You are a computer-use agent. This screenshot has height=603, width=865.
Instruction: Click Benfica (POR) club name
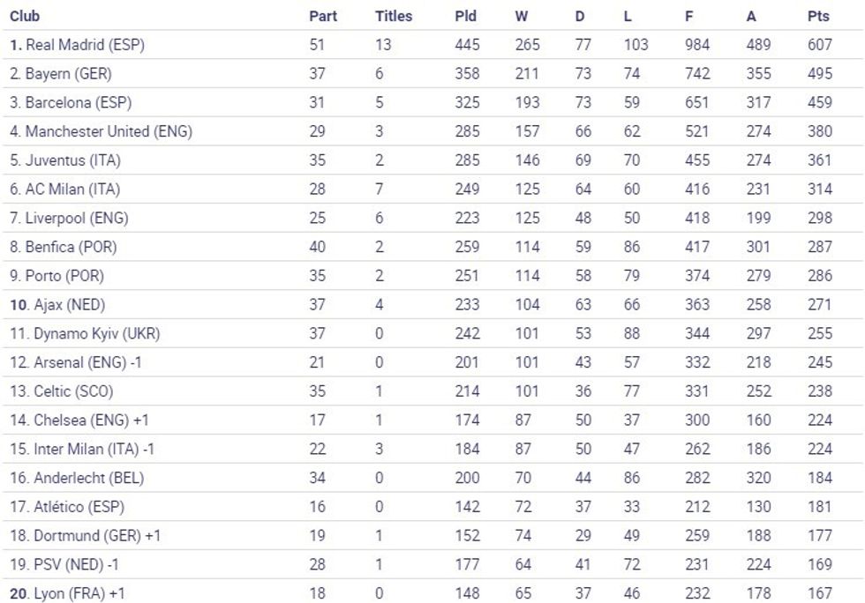coord(71,247)
